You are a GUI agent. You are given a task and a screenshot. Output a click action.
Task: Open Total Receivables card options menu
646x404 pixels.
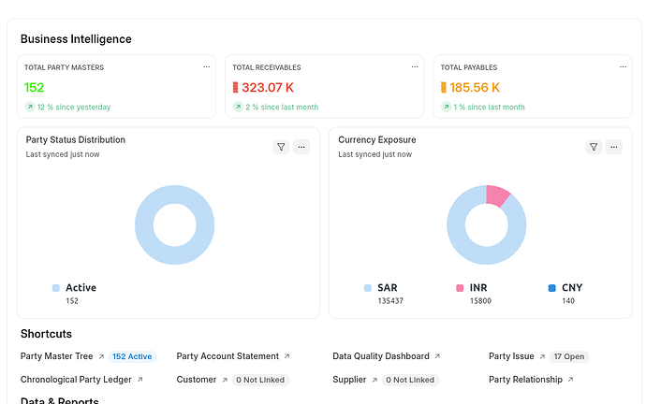(x=415, y=67)
